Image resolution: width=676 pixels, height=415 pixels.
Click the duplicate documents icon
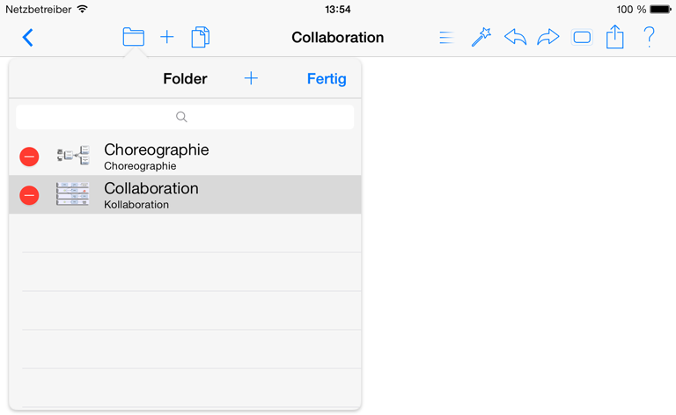201,37
